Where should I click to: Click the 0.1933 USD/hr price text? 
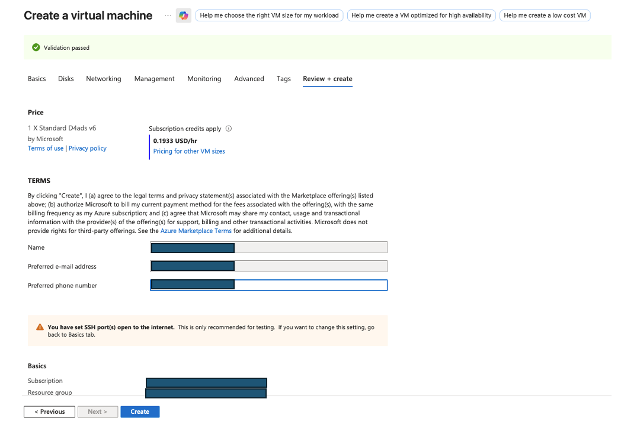pyautogui.click(x=175, y=141)
